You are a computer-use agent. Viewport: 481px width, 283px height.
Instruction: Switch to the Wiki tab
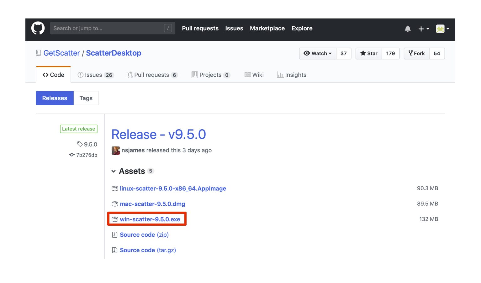pos(254,75)
